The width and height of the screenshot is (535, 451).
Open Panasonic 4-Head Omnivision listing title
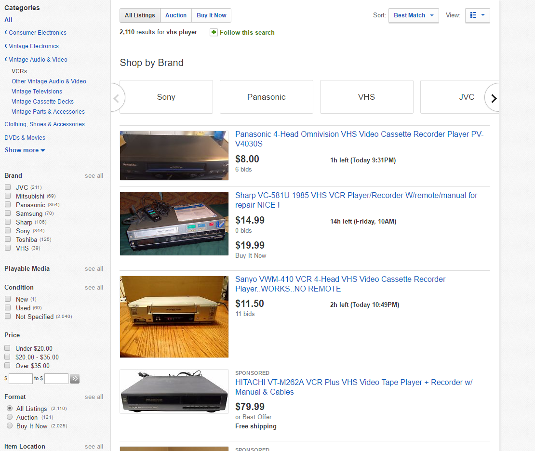click(359, 139)
